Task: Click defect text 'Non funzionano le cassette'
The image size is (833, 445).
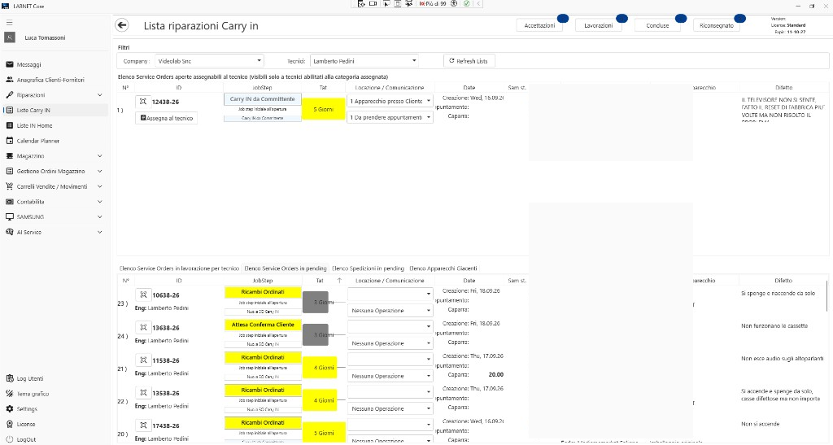Action: click(x=774, y=325)
